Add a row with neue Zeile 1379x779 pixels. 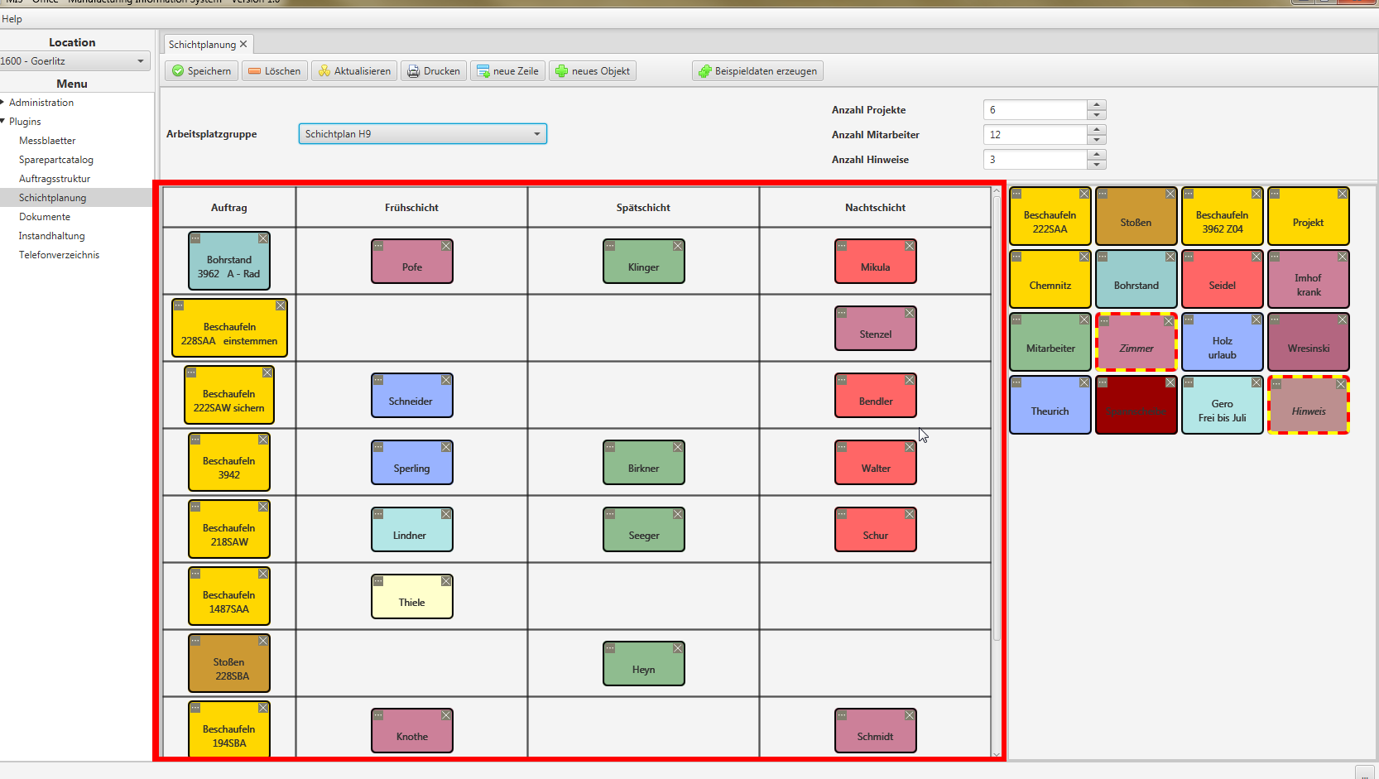click(507, 71)
